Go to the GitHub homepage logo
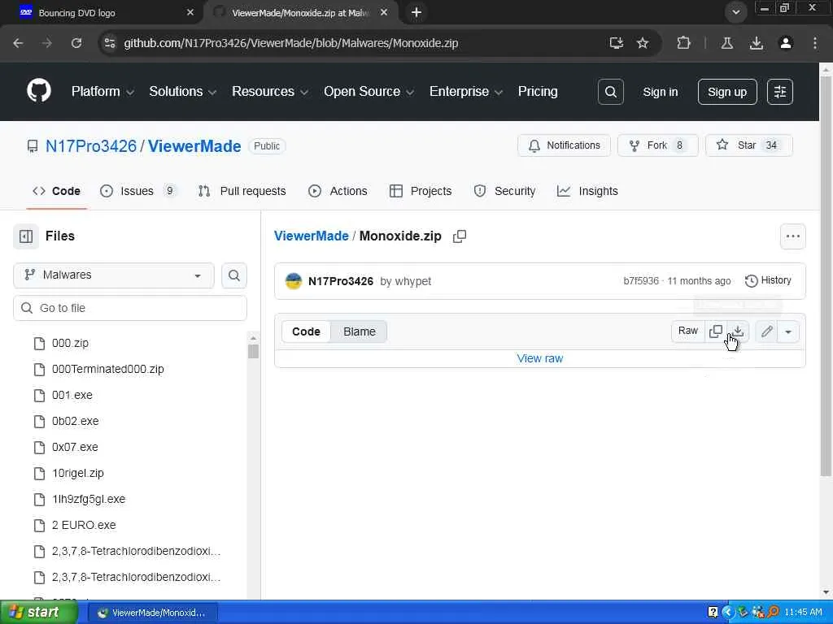This screenshot has height=624, width=833. (x=39, y=91)
